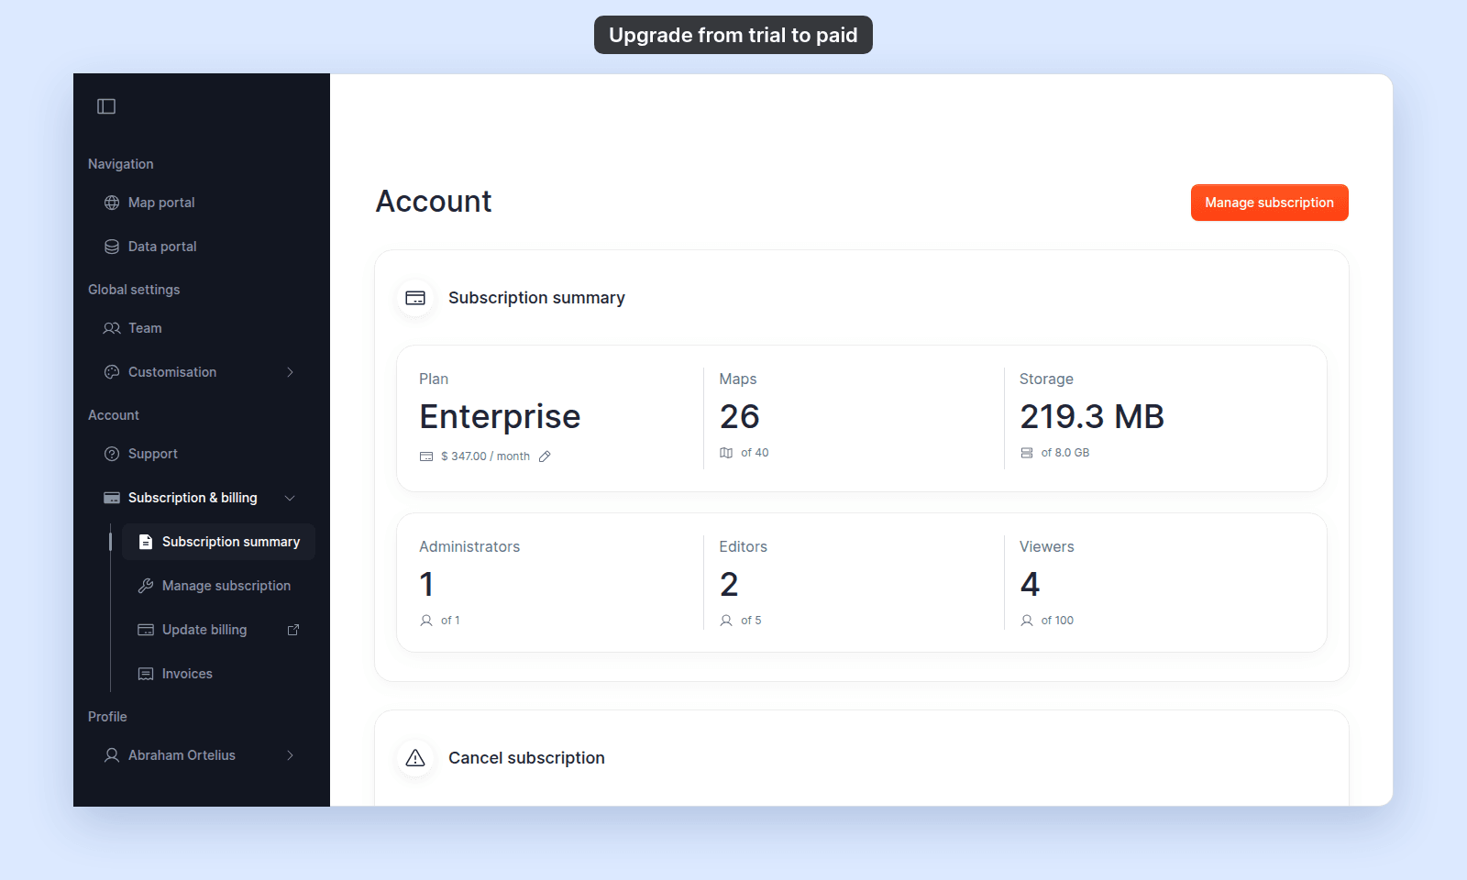Click the Cancel subscription heading
The width and height of the screenshot is (1467, 880).
click(x=526, y=758)
